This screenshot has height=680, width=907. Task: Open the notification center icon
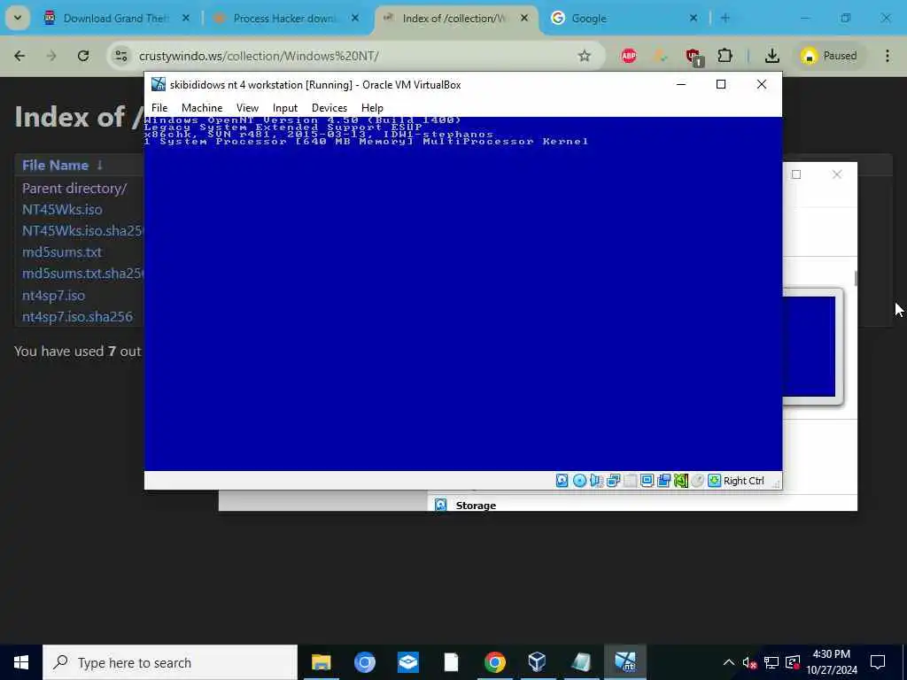pos(878,662)
